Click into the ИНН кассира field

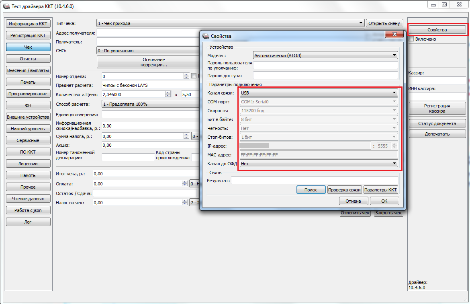tap(437, 96)
